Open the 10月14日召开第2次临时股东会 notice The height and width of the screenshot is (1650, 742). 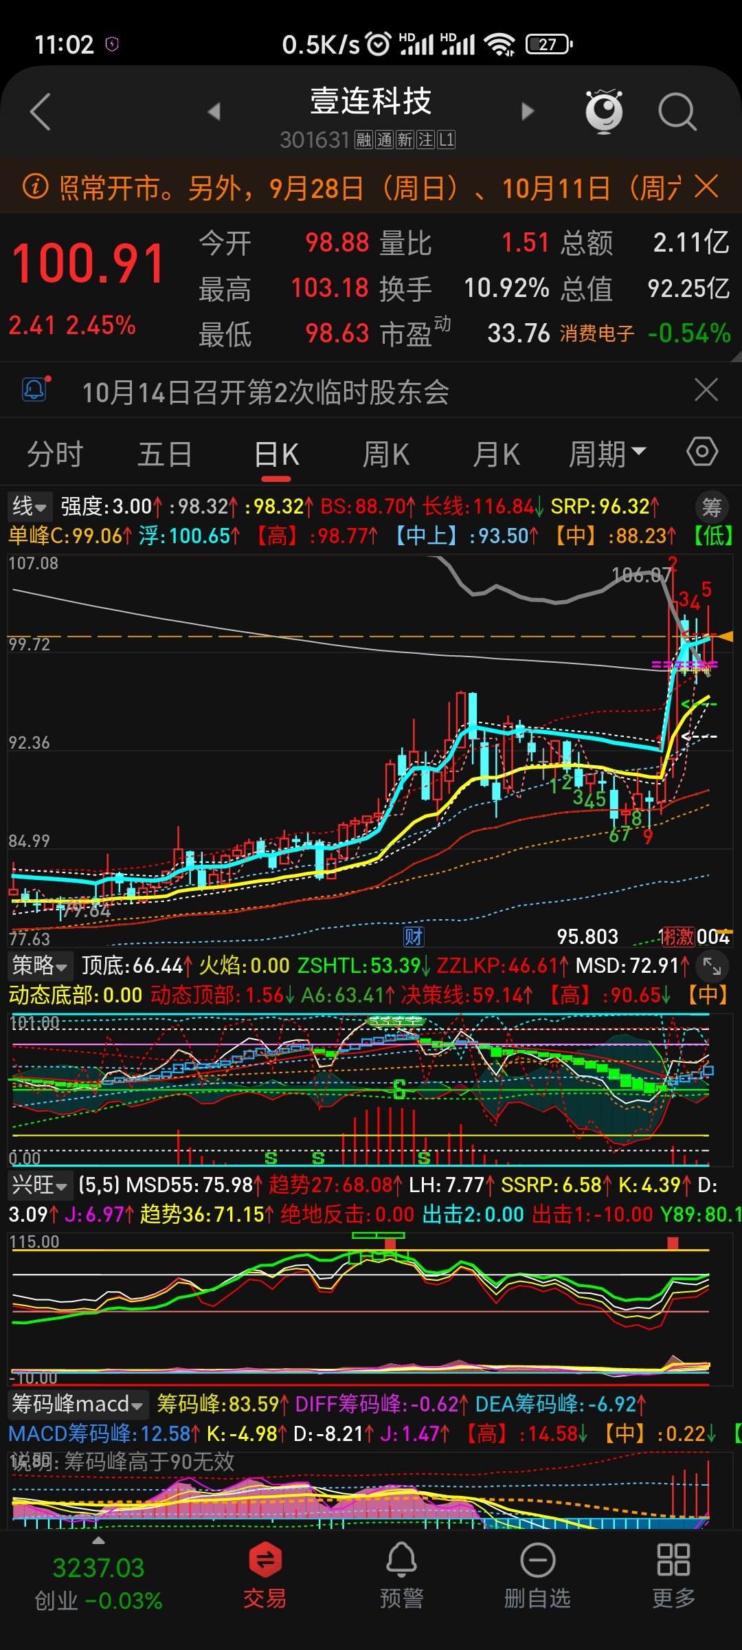[266, 392]
